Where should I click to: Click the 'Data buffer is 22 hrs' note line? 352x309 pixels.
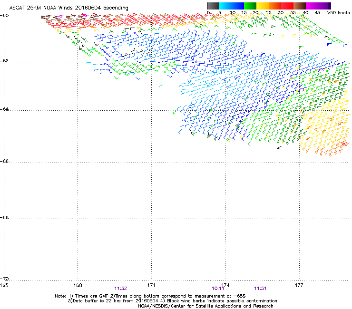click(x=172, y=301)
